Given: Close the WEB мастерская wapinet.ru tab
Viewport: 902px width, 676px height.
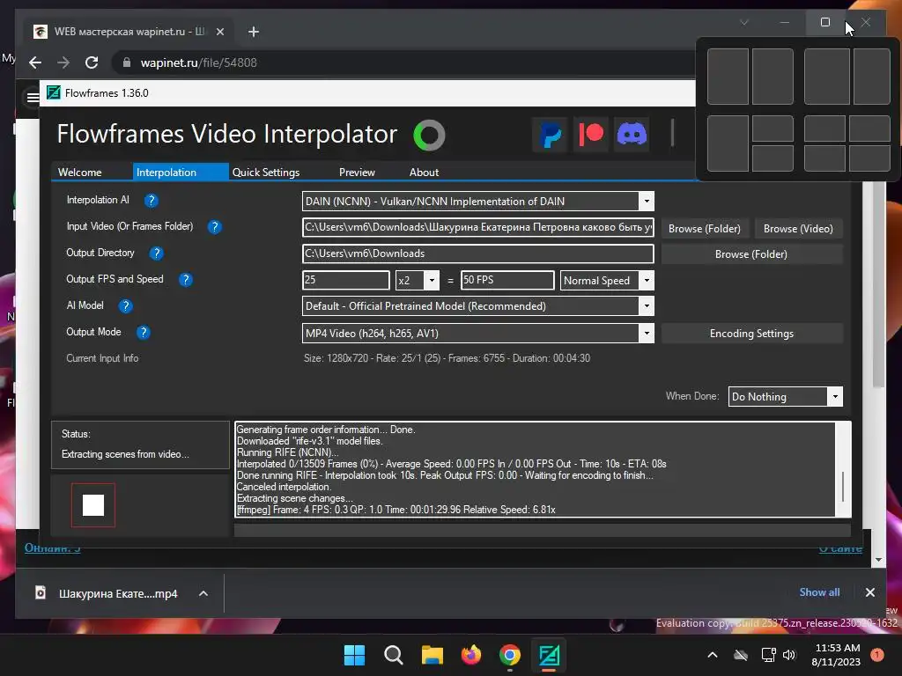Looking at the screenshot, I should pos(219,32).
